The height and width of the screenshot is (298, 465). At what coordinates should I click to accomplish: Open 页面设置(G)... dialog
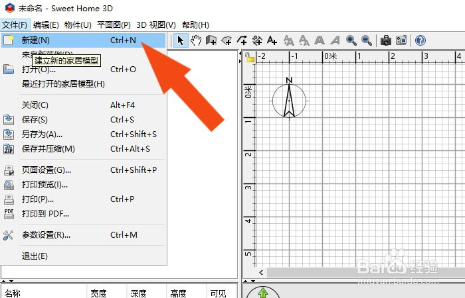click(83, 170)
